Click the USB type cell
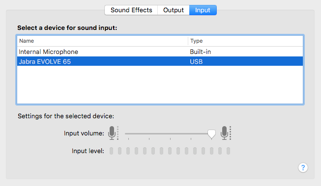The height and width of the screenshot is (186, 321). click(196, 61)
